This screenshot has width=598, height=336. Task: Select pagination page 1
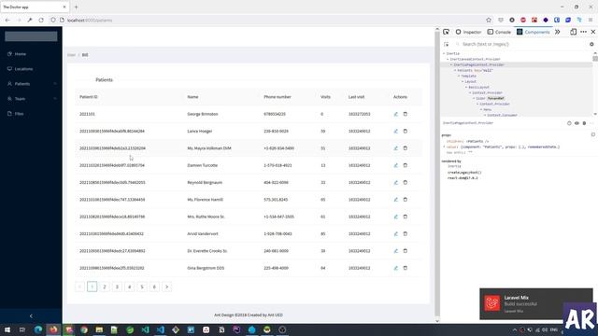click(x=92, y=287)
